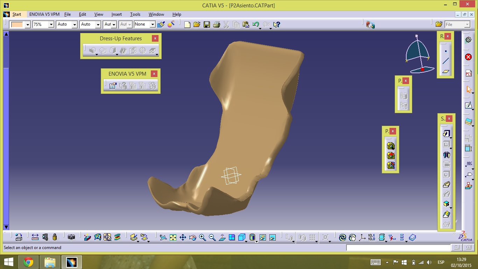Click the Fit All In view icon
Image resolution: width=478 pixels, height=269 pixels.
[x=173, y=237]
